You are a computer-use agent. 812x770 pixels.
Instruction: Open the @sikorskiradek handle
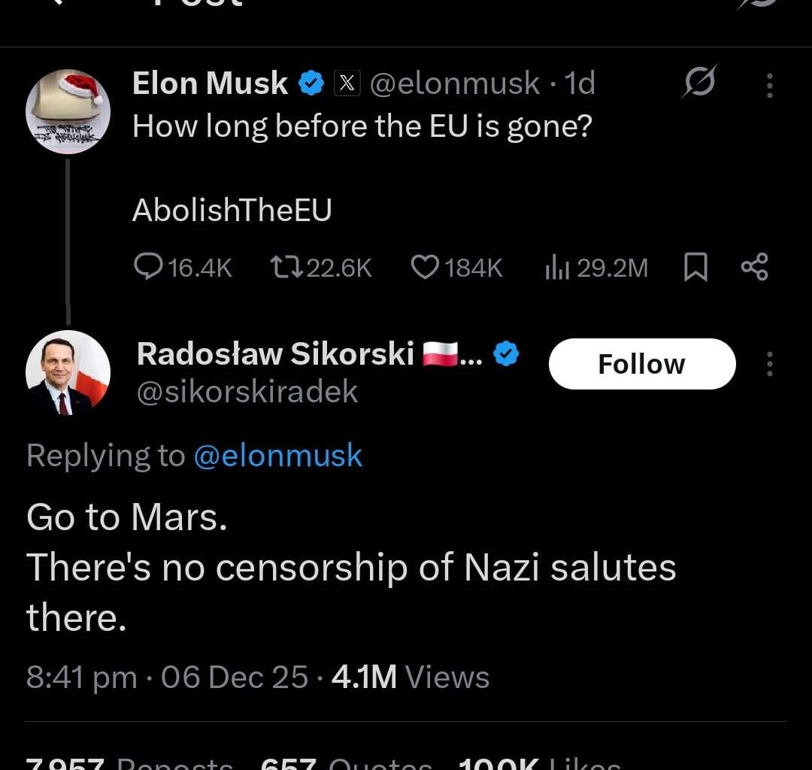pos(247,392)
